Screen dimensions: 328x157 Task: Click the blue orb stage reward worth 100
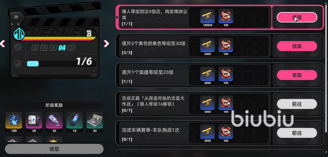13,120
